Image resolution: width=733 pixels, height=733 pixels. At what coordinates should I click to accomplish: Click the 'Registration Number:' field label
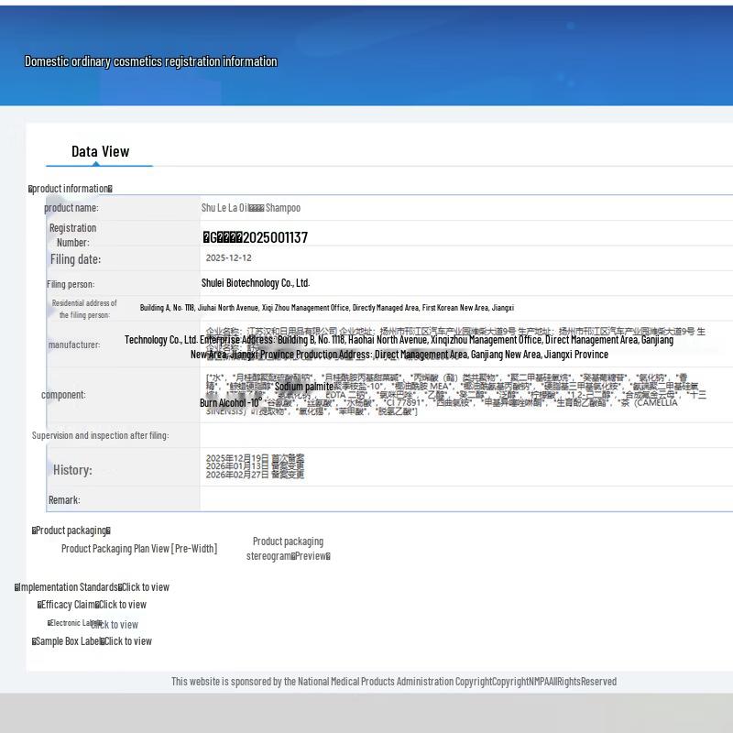(73, 235)
